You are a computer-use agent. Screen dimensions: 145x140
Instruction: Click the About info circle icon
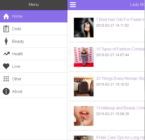pyautogui.click(x=6, y=91)
